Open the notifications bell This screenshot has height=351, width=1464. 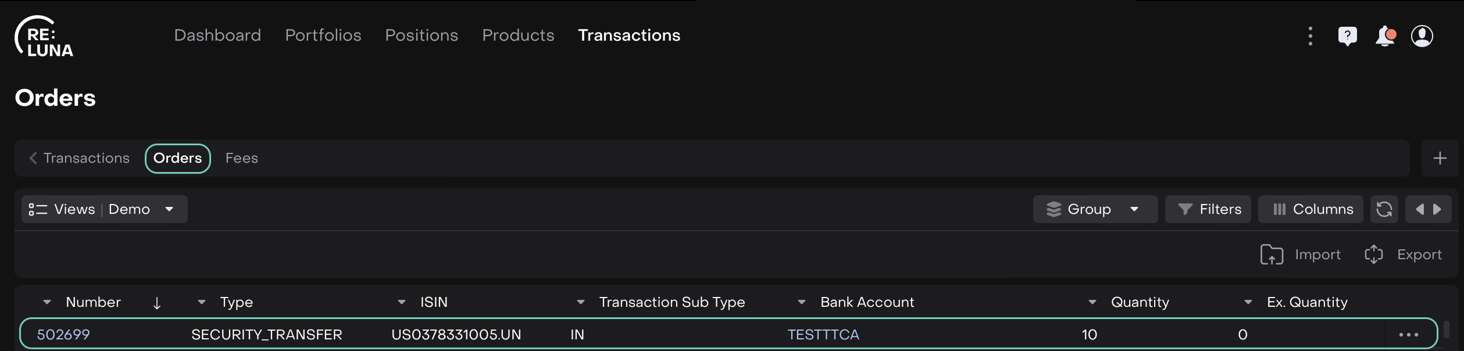coord(1385,36)
